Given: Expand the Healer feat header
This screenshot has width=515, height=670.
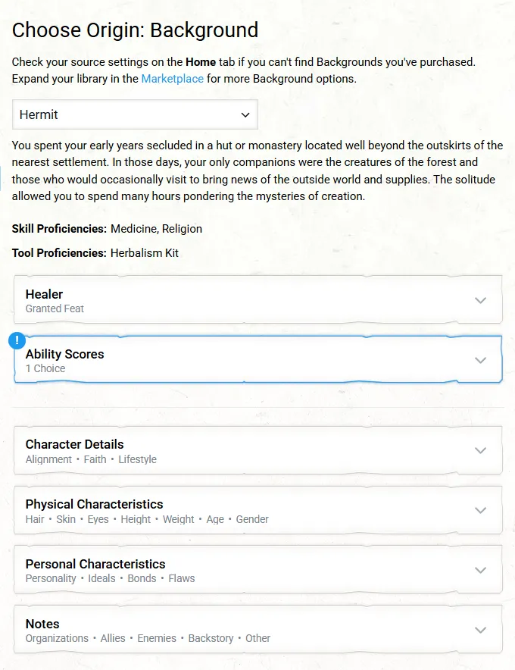Looking at the screenshot, I should [x=44, y=294].
